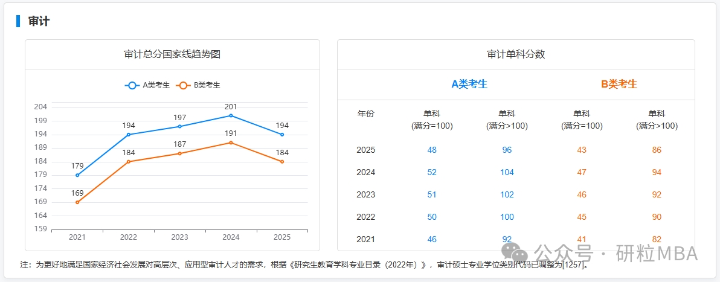Click the 2025 row A类 score 48
This screenshot has width=720, height=282.
click(x=432, y=150)
